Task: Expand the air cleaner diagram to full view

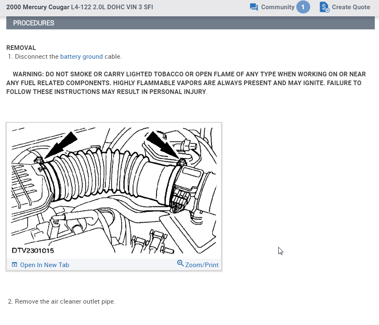Action: pos(202,265)
